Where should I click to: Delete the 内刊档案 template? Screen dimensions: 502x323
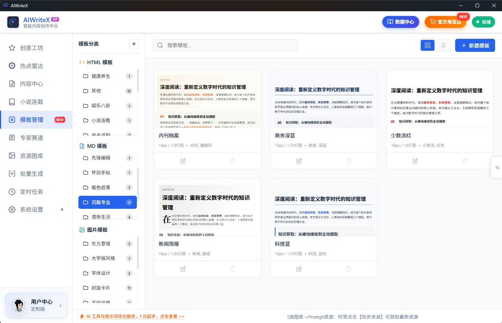coord(233,161)
